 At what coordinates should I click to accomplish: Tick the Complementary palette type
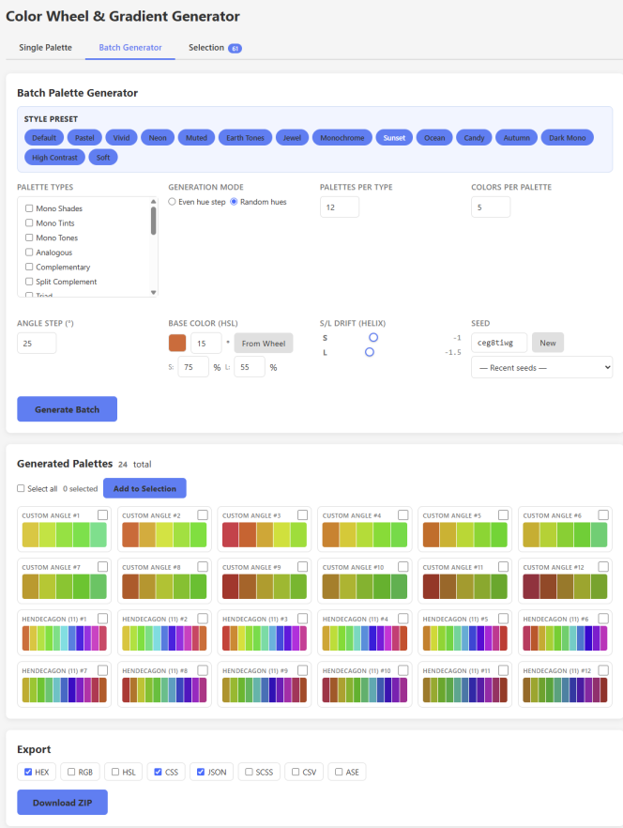tap(30, 267)
